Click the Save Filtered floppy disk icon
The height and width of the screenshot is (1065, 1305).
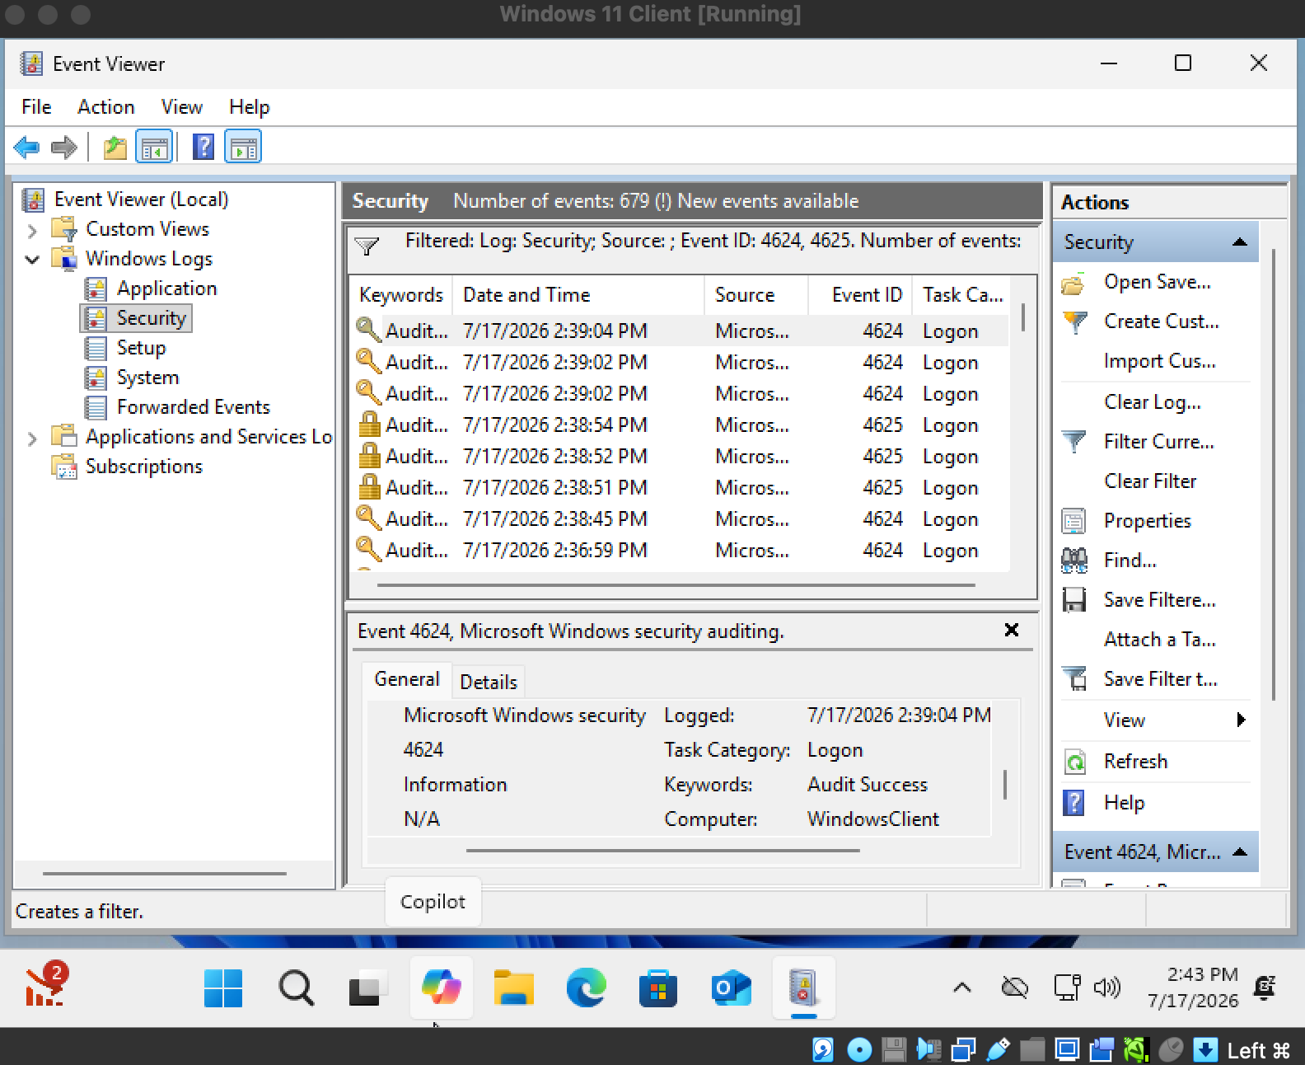tap(1073, 600)
